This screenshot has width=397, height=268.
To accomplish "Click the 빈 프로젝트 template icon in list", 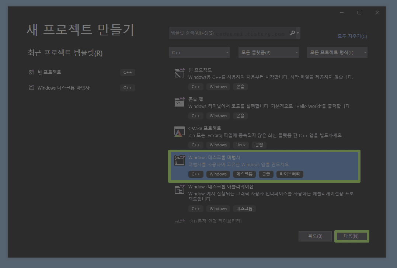I will point(180,73).
